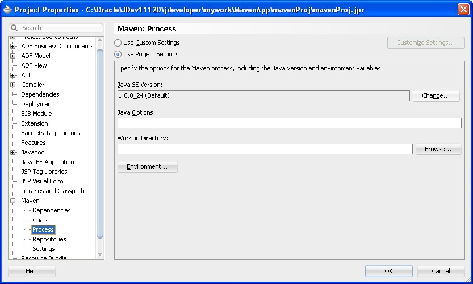Select the Compiler tree label
Image resolution: width=473 pixels, height=284 pixels.
pos(32,85)
